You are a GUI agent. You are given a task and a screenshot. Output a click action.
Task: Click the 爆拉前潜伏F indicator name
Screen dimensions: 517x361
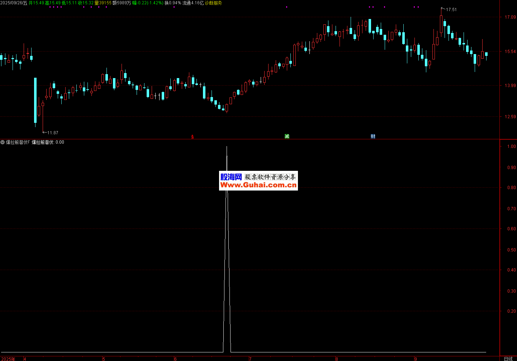pos(18,142)
